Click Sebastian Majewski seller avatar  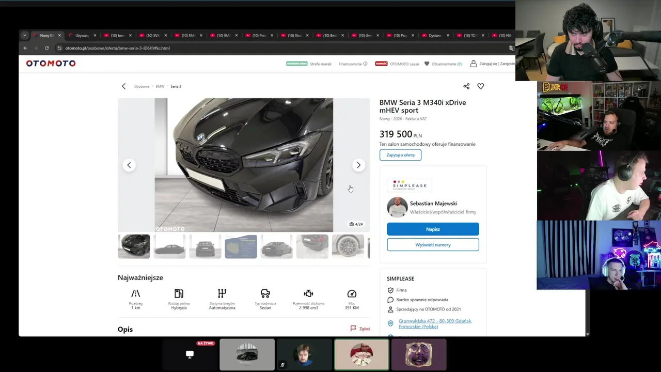point(397,208)
